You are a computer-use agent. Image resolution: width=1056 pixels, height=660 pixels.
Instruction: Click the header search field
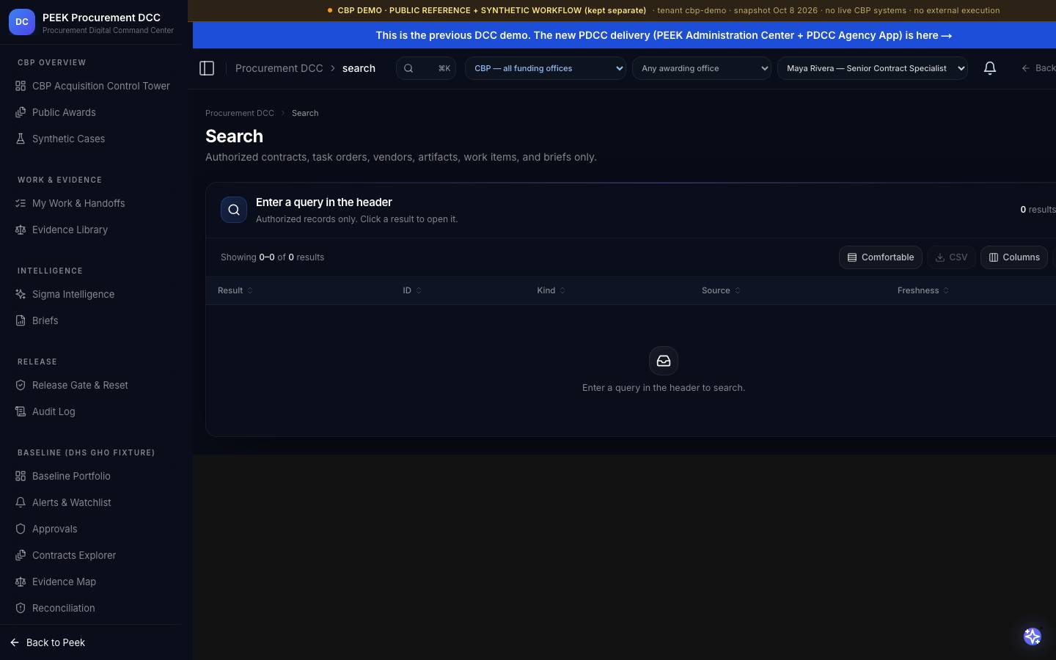click(x=426, y=68)
